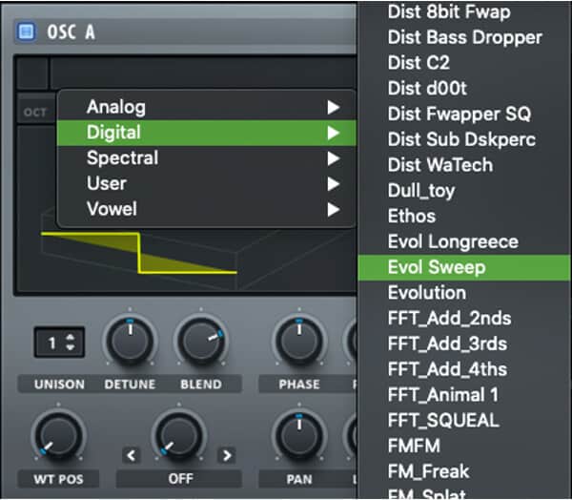Choose the Dist C2 wavetable

pos(464,63)
